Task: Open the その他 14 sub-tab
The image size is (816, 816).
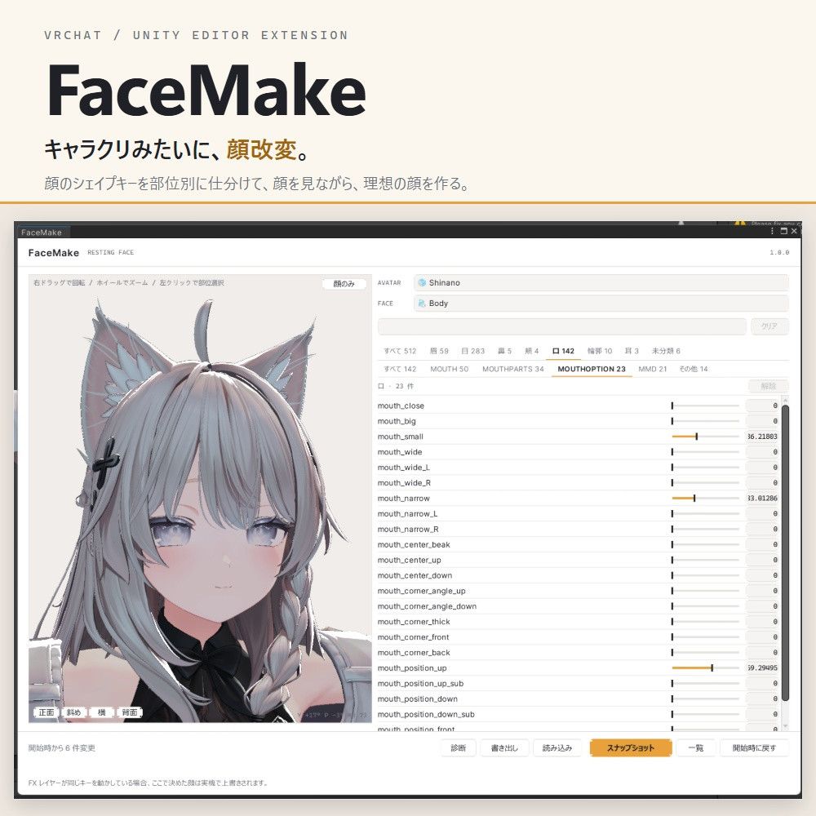Action: (x=693, y=369)
